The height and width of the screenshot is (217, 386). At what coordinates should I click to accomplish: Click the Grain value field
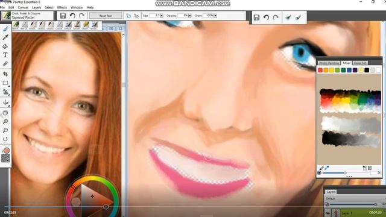(x=208, y=16)
